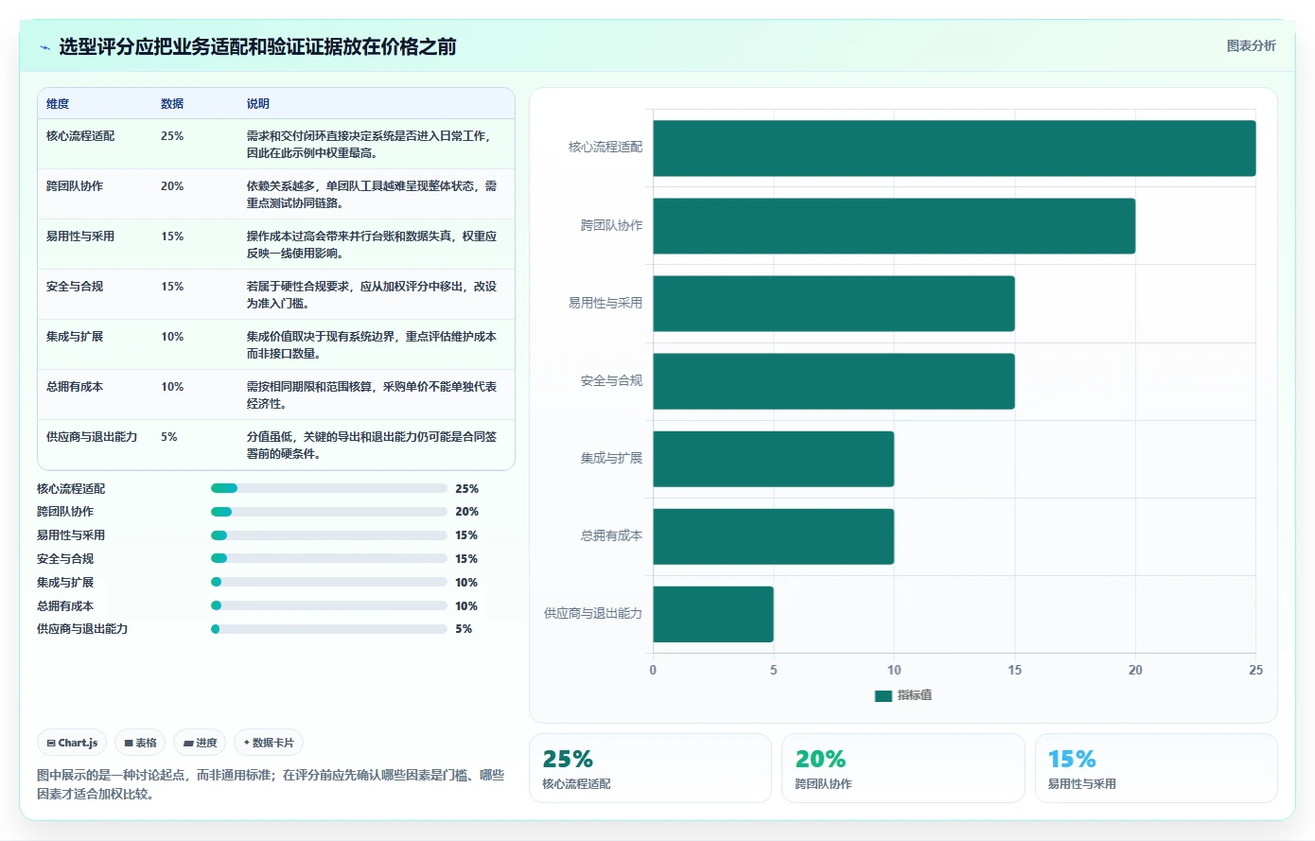
Task: Click the 核心流程适配 chart bar
Action: coord(955,149)
